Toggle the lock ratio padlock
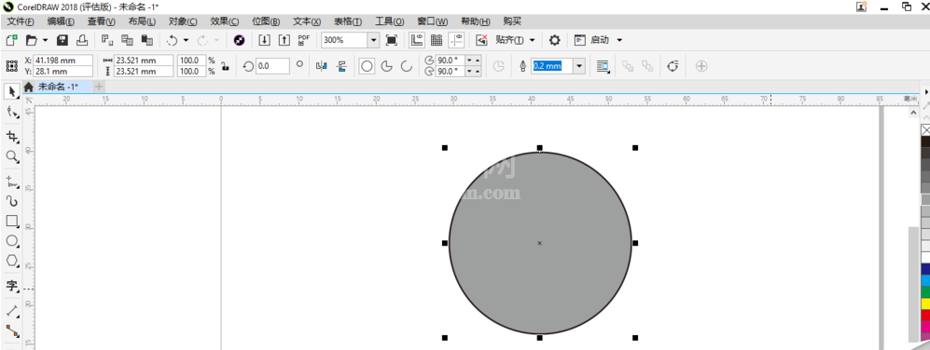The image size is (930, 350). [226, 66]
